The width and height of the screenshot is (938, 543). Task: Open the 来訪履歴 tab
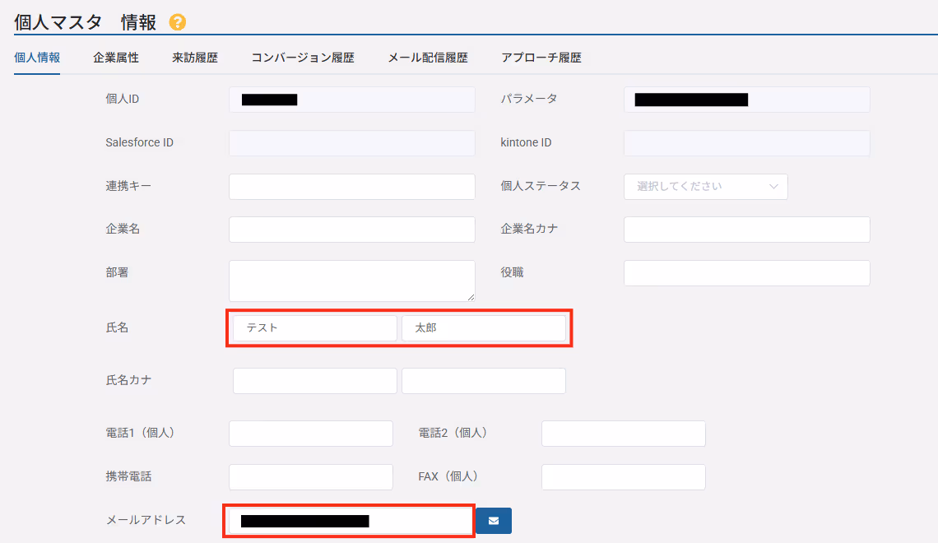[195, 58]
